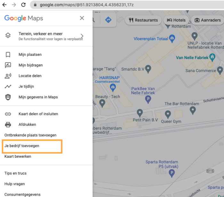Click the Queer Gym map pin
Image resolution: width=224 pixels, height=197 pixels.
pyautogui.click(x=168, y=114)
